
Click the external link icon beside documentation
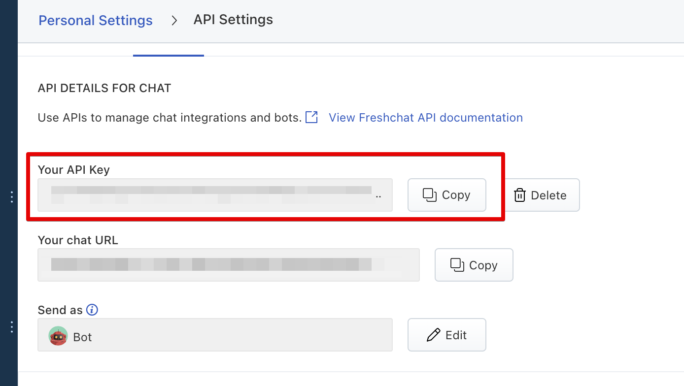point(311,118)
